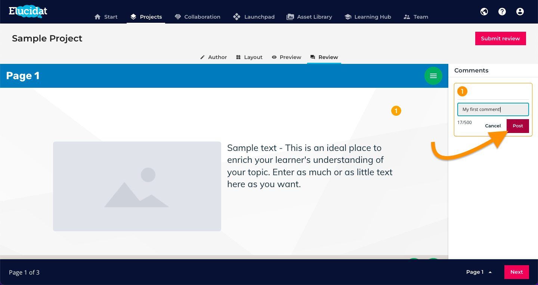Open help via the question mark icon

[502, 12]
